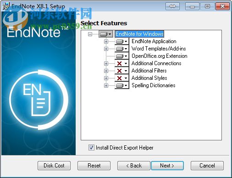Open the red X dropdown for Additional Connections
Image resolution: width=232 pixels, height=178 pixels.
click(122, 63)
